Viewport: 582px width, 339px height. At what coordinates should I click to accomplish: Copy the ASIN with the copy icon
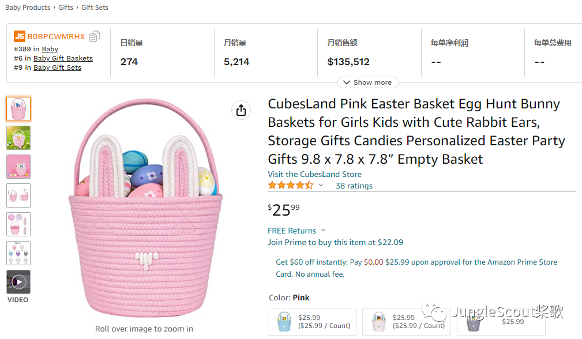pos(95,36)
